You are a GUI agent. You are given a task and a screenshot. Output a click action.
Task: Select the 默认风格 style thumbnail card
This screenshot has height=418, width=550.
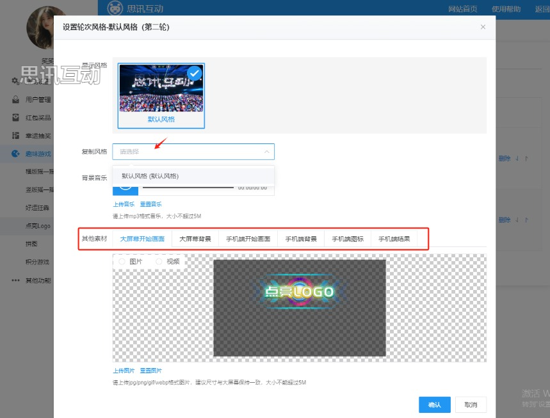click(x=161, y=96)
